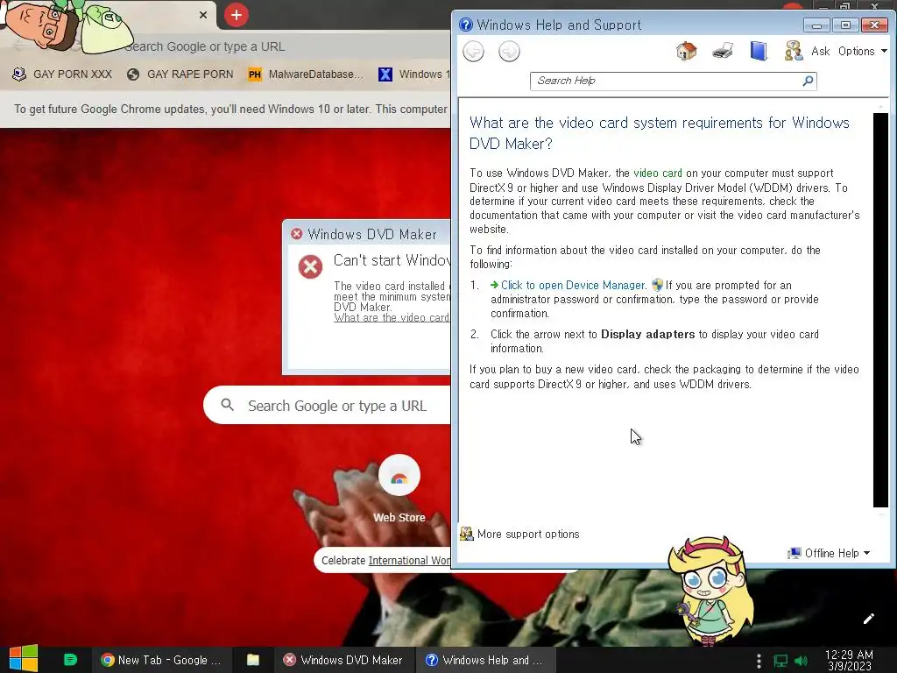Click the Windows Help title bar question icon
This screenshot has height=673, width=897.
[x=466, y=25]
